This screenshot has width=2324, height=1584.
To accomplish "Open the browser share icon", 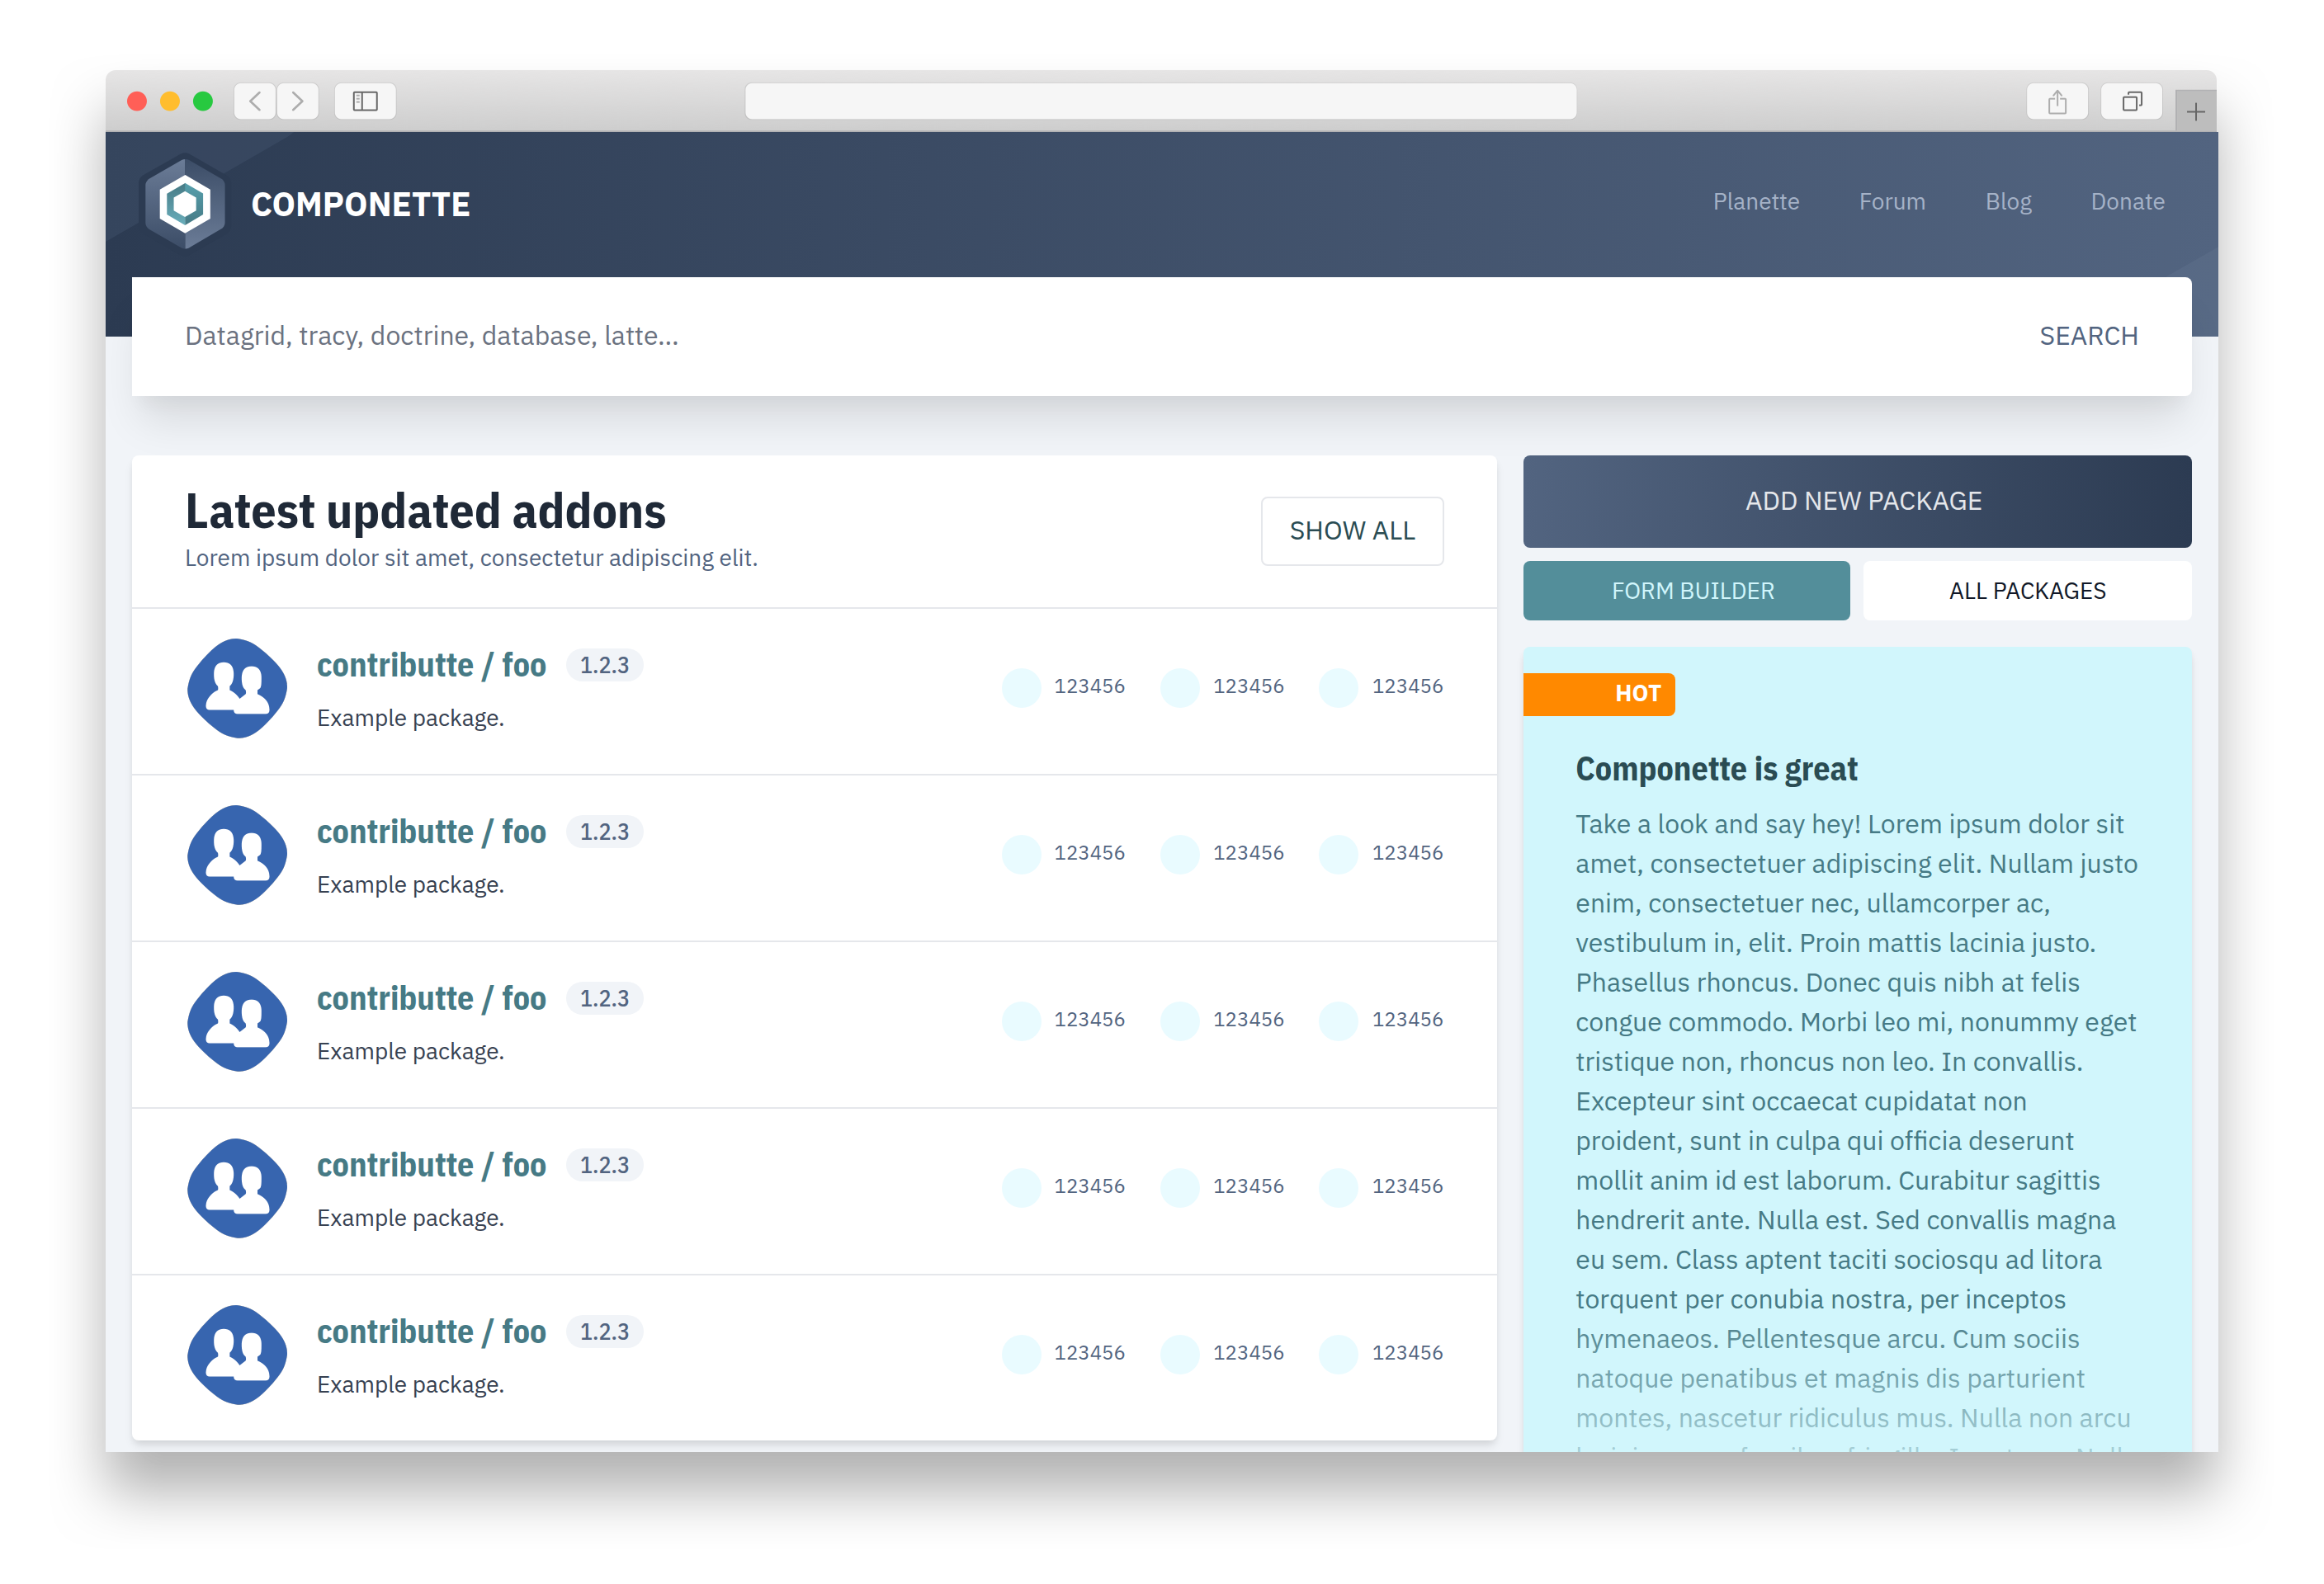I will tap(2056, 102).
